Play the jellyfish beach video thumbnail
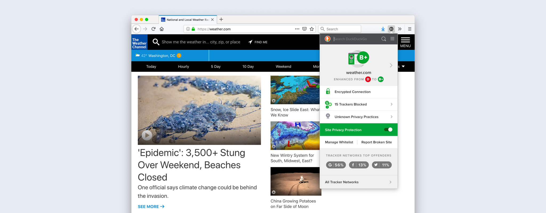The image size is (546, 213). pos(147,135)
